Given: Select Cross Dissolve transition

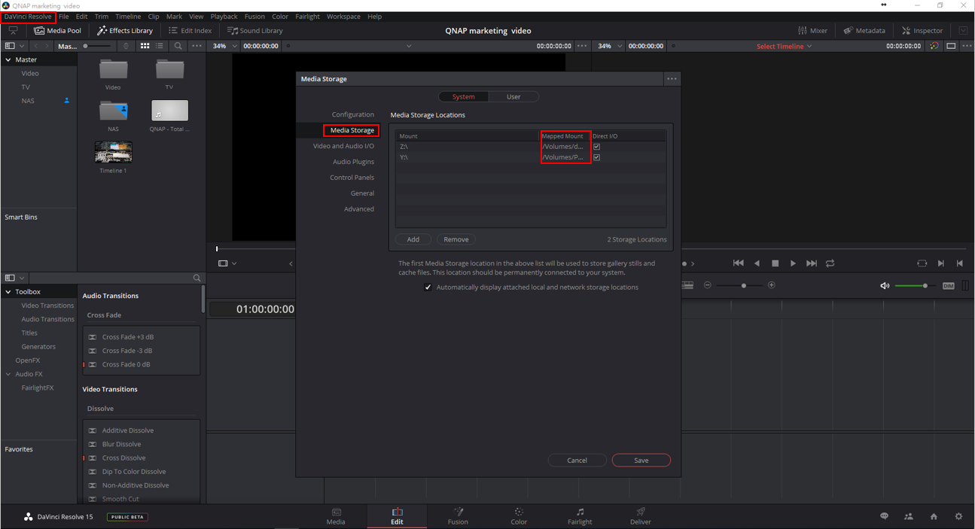Looking at the screenshot, I should pyautogui.click(x=124, y=458).
